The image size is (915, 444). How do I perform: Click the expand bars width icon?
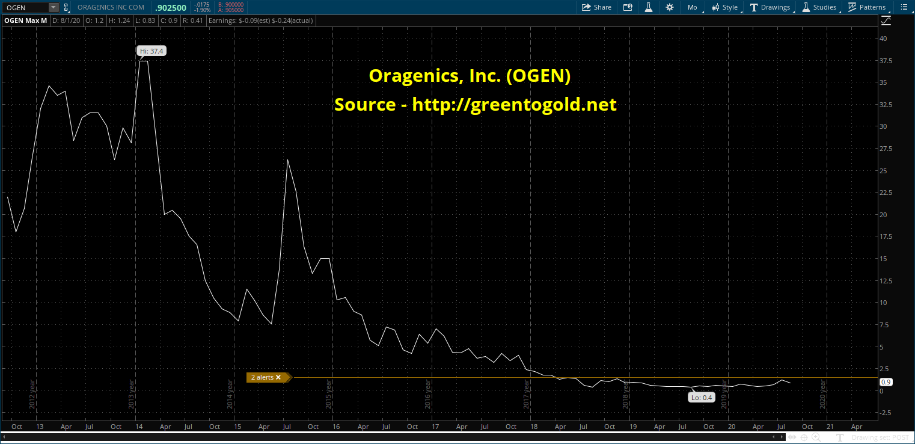click(793, 438)
